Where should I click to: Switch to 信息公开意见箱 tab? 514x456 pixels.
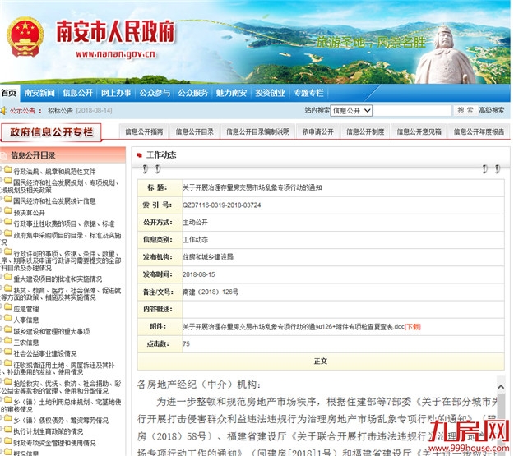pos(419,131)
